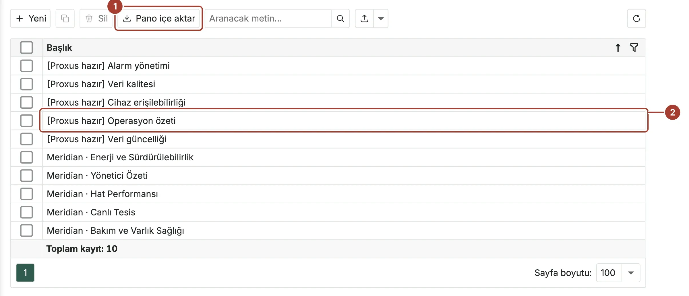This screenshot has width=689, height=296.
Task: Go to page 1 button
Action: pyautogui.click(x=25, y=273)
